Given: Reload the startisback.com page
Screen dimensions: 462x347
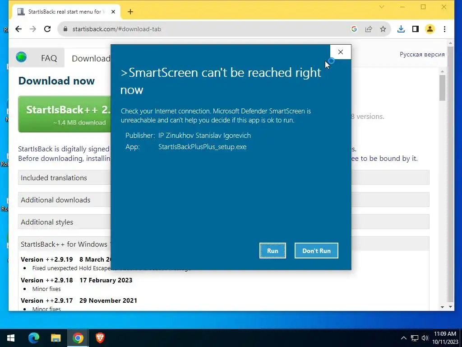Looking at the screenshot, I should pos(47,29).
